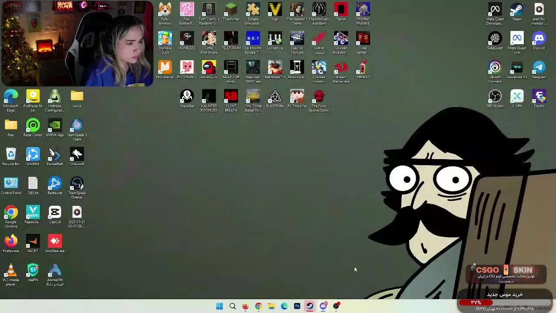Launch the CapCut desktop shortcut

(55, 215)
